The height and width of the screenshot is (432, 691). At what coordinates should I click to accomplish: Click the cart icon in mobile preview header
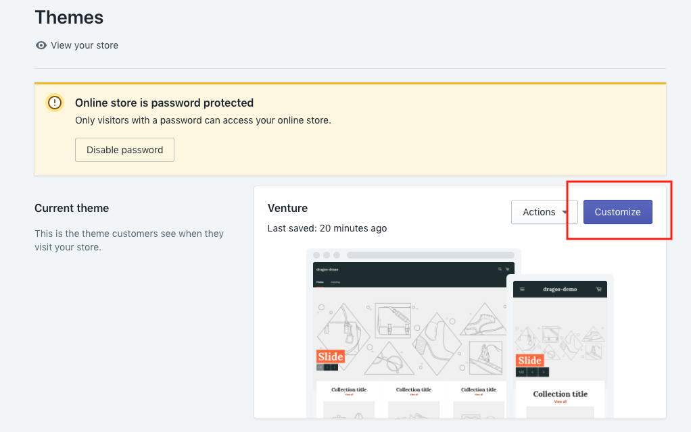click(598, 289)
